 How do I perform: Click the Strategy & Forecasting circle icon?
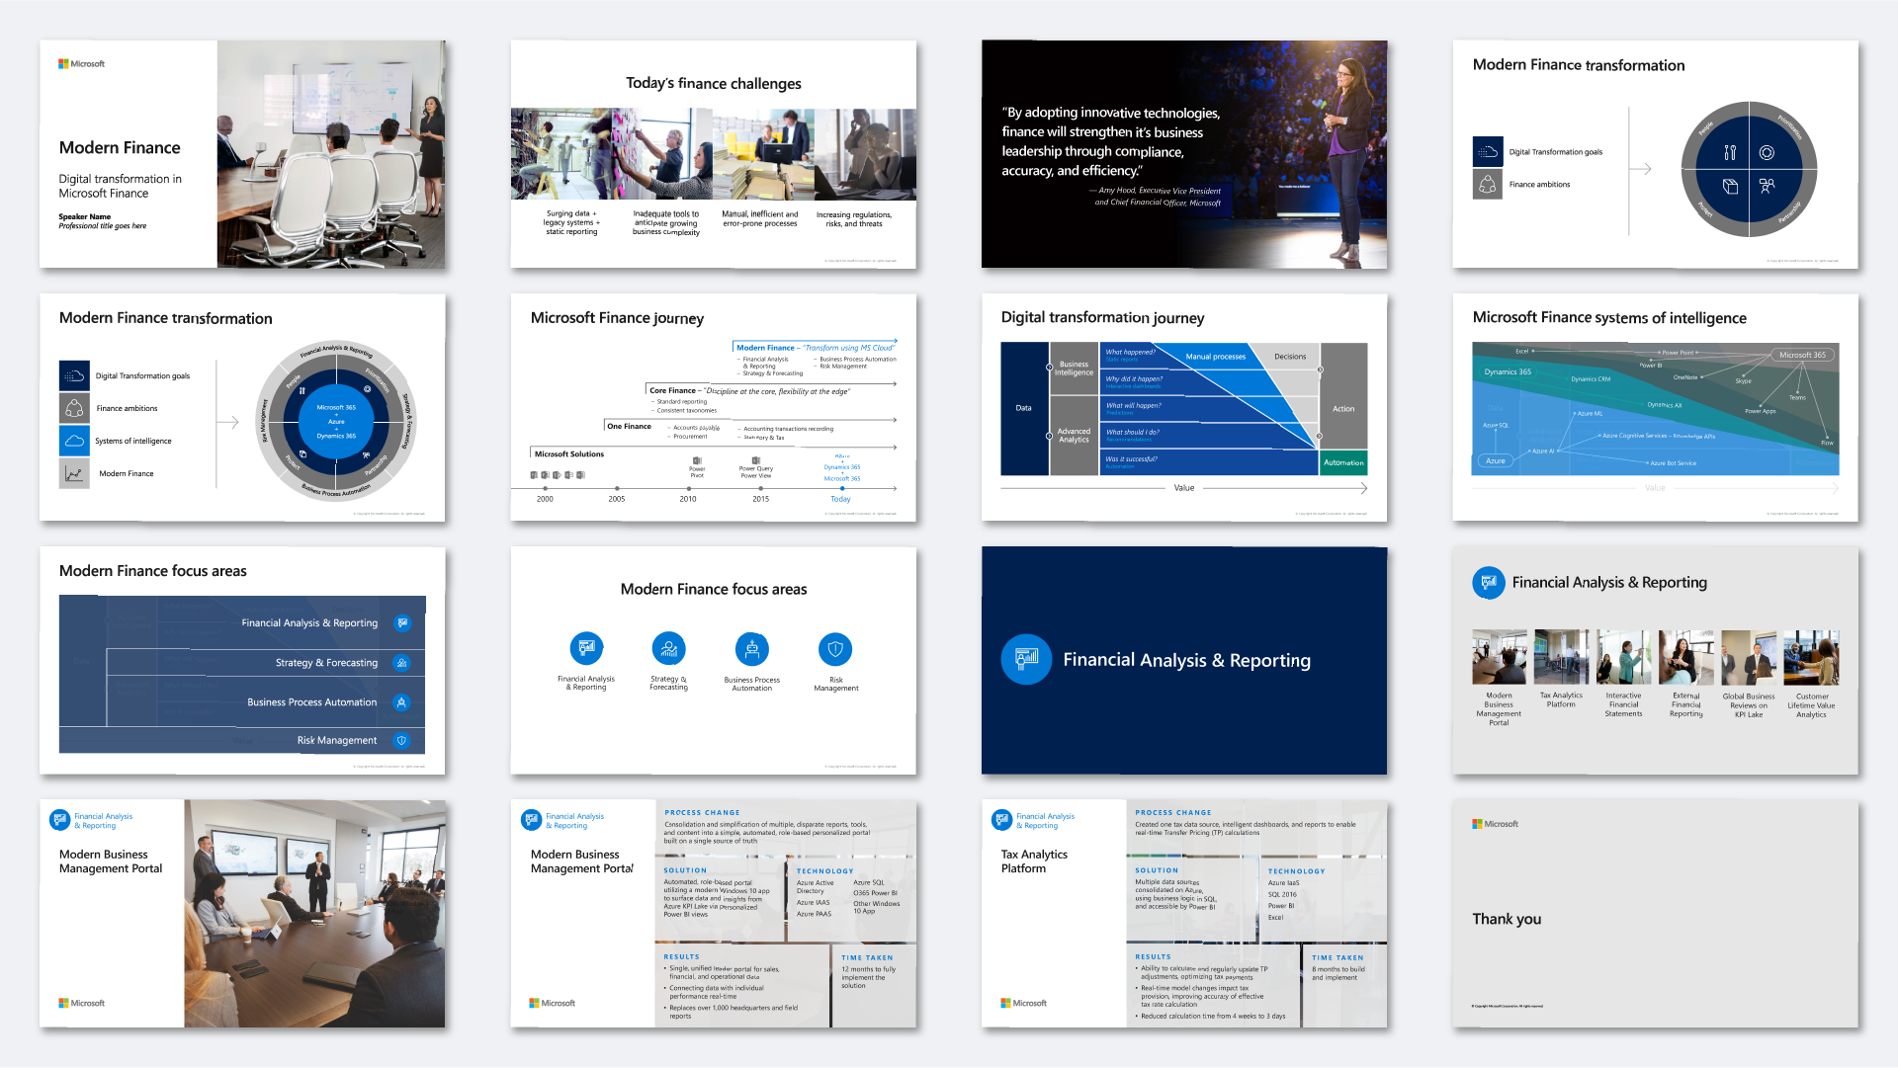tap(669, 648)
